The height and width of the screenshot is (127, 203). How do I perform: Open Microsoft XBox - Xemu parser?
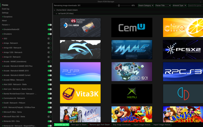coord(13,112)
